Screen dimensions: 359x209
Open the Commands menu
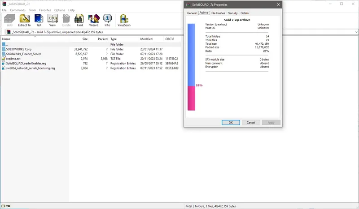tap(18, 10)
